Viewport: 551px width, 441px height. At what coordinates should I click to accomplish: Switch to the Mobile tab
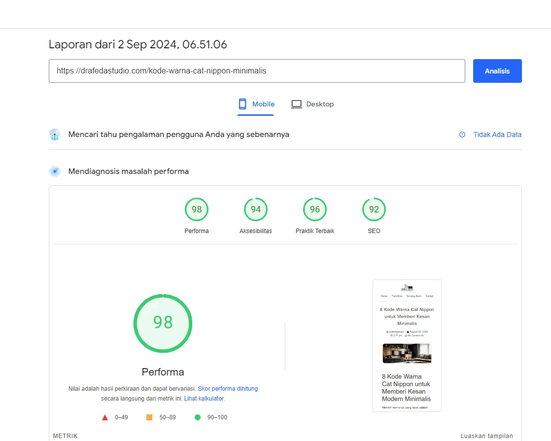pos(256,104)
